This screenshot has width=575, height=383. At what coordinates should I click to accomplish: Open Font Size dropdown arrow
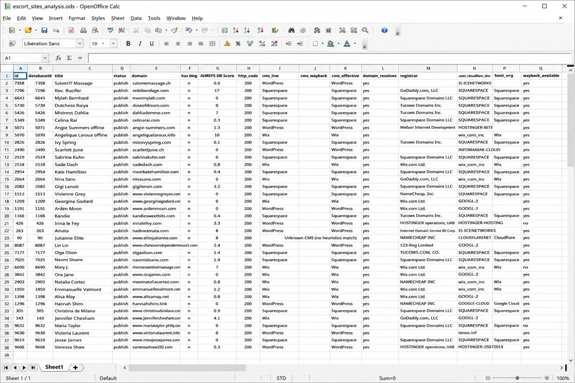tap(113, 44)
